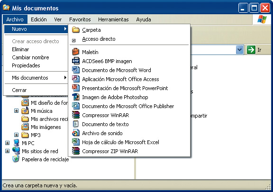
Task: Click the ACDSee6 BMP imagen icon
Action: pyautogui.click(x=76, y=61)
